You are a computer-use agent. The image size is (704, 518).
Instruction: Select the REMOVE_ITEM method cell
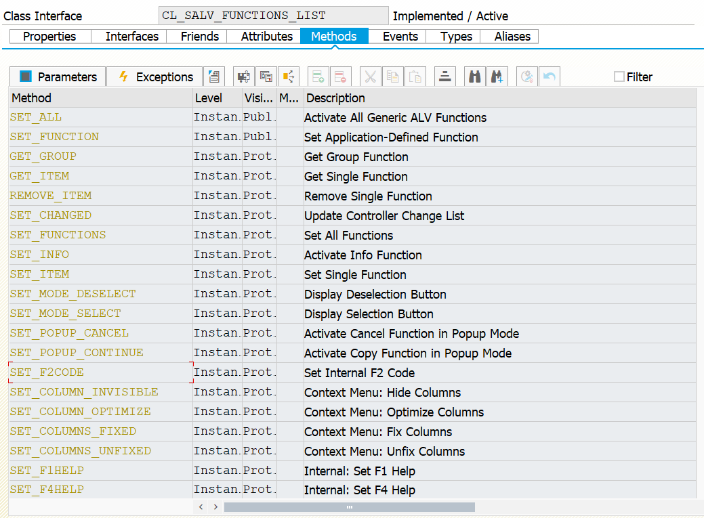point(101,196)
